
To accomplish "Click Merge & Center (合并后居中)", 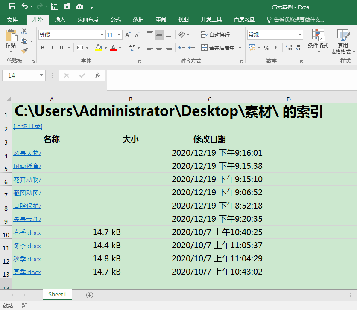I will click(218, 48).
